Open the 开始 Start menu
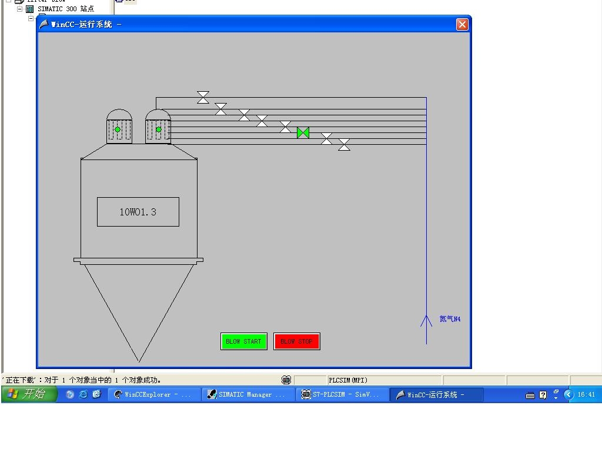 coord(29,394)
